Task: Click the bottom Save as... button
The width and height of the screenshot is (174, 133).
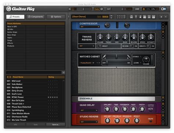Action: 56,125
